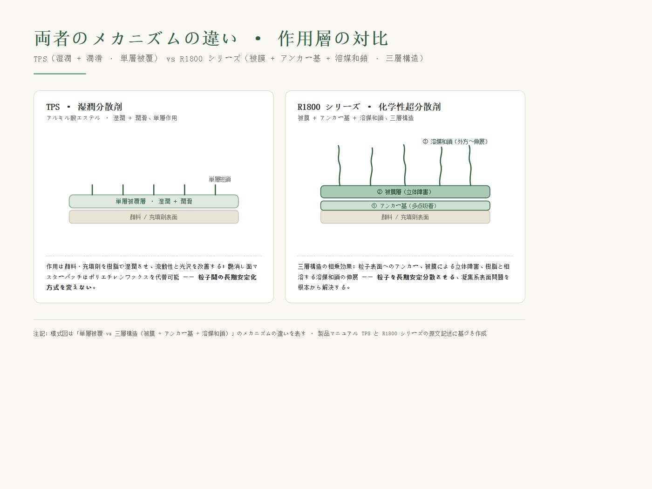Image resolution: width=652 pixels, height=489 pixels.
Task: Select the アルキル酸エステル subtitle in TPS card
Action: coord(112,118)
